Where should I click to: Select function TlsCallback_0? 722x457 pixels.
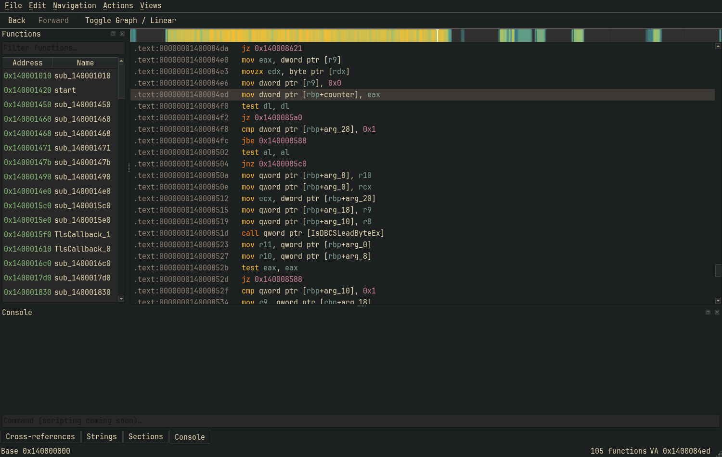pyautogui.click(x=60, y=249)
